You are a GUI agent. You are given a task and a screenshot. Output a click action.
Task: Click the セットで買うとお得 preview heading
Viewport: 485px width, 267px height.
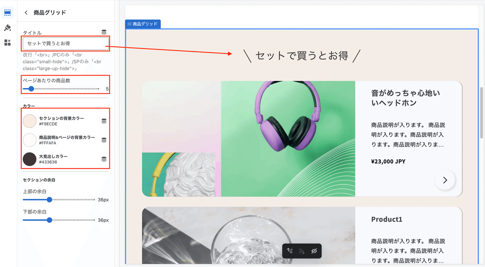tap(302, 56)
